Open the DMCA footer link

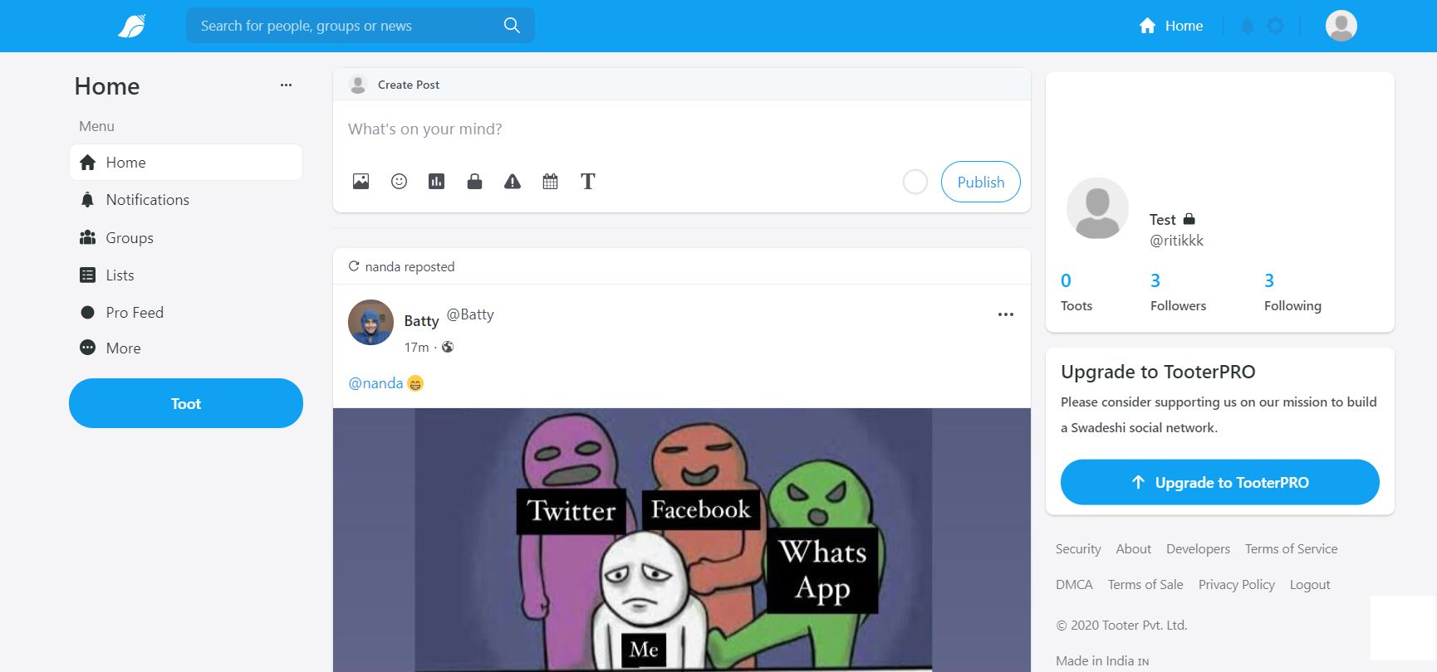tap(1074, 585)
